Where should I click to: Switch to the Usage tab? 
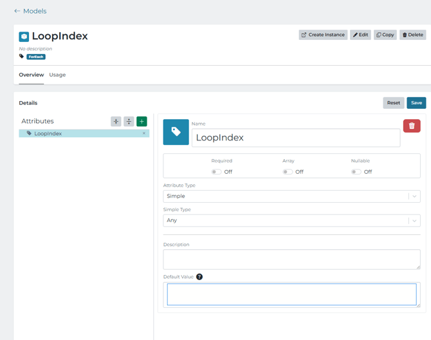(57, 75)
